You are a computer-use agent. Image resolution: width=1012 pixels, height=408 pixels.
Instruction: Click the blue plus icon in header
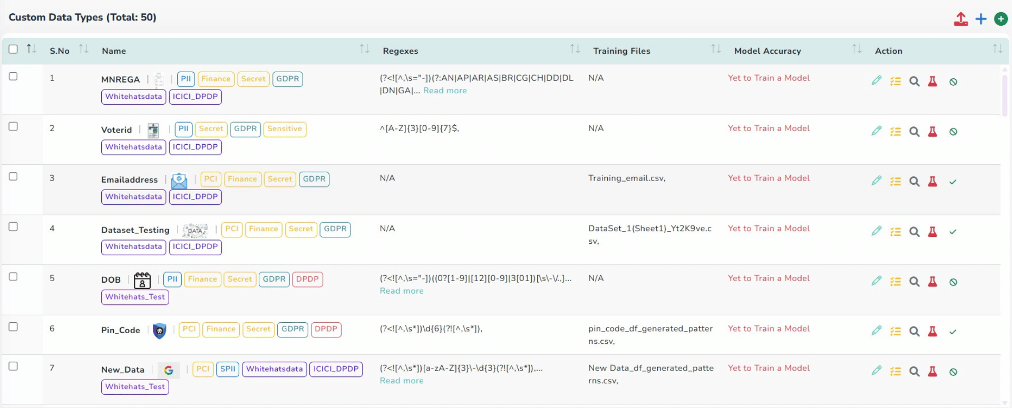click(x=980, y=19)
